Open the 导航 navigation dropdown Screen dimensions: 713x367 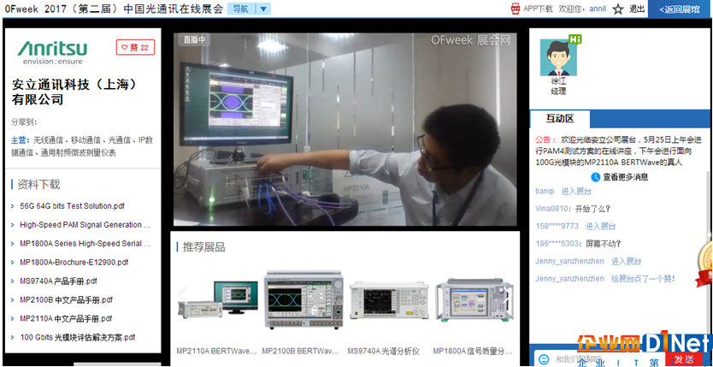pos(249,9)
